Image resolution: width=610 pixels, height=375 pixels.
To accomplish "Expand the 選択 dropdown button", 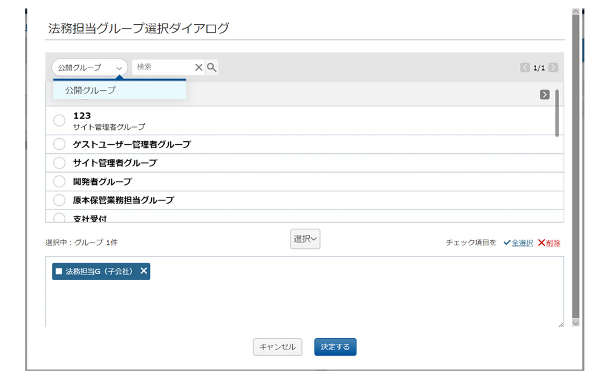I will point(305,239).
